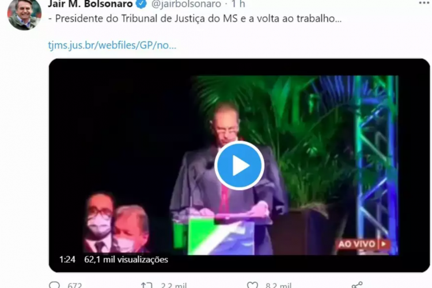The width and height of the screenshot is (432, 288).
Task: Like the tweet with the heart icon
Action: click(252, 285)
